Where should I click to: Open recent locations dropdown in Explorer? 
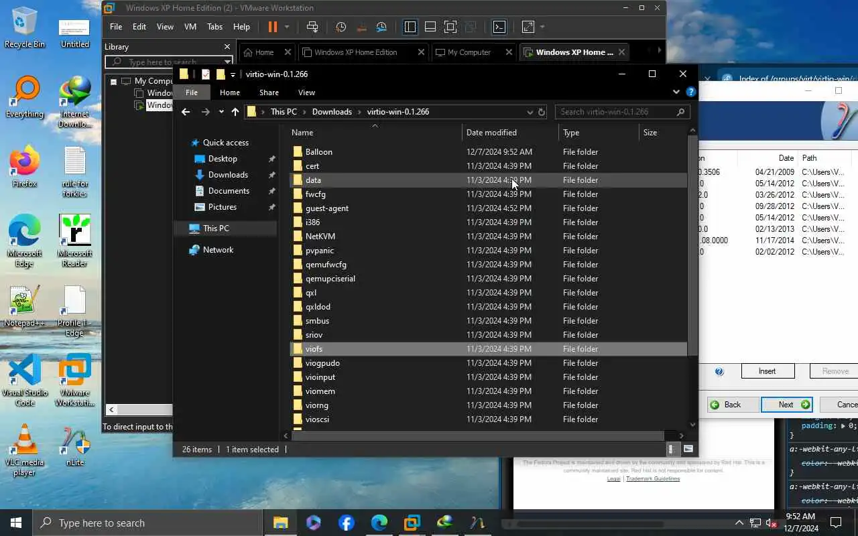pos(221,112)
